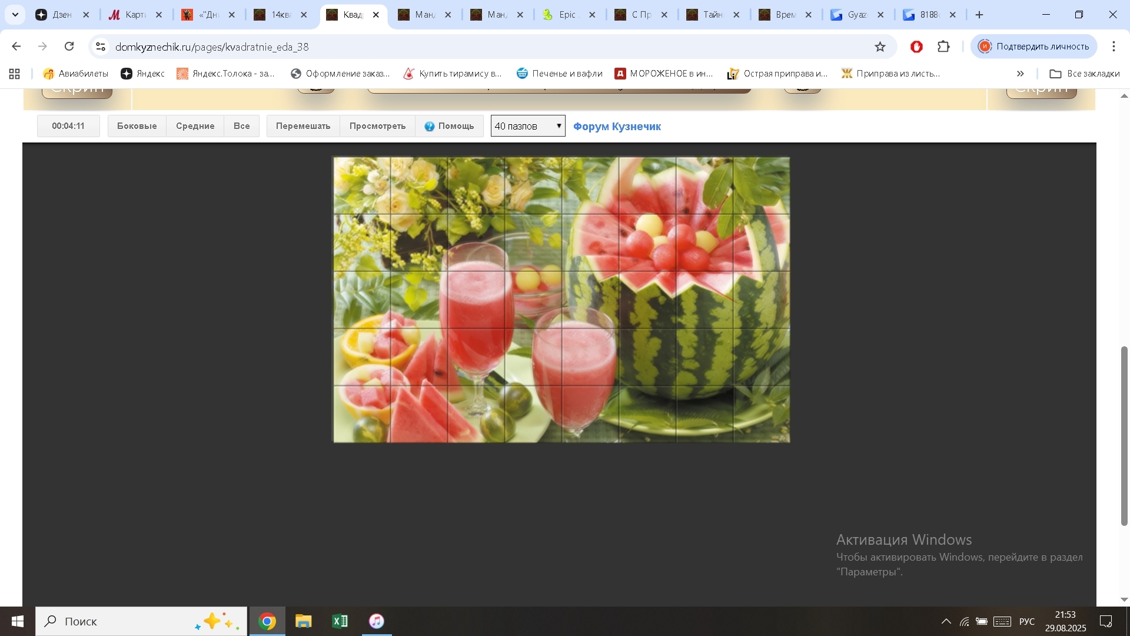
Task: Open the 40 пазлов piece count dropdown
Action: [528, 126]
